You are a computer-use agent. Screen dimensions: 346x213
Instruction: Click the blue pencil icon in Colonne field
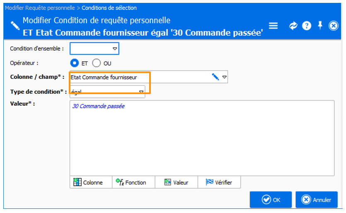point(215,77)
